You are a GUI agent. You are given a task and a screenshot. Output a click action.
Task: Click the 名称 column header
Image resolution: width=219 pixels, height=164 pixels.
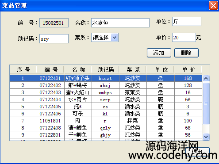[x=78, y=69]
